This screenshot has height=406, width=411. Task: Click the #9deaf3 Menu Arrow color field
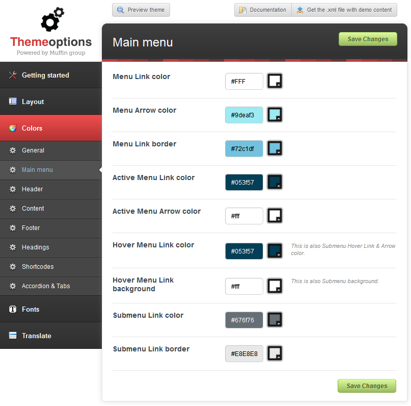coord(244,115)
